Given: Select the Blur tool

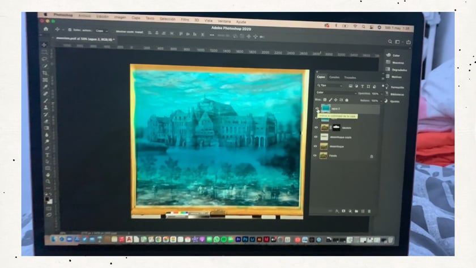Looking at the screenshot, I should pyautogui.click(x=46, y=135).
